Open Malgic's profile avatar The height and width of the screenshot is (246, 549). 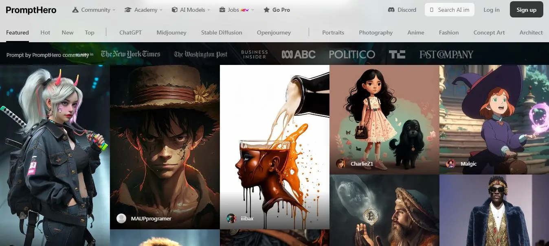pyautogui.click(x=450, y=164)
